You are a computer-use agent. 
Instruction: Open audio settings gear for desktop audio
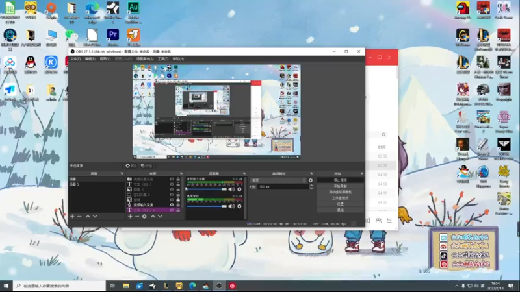(x=239, y=206)
